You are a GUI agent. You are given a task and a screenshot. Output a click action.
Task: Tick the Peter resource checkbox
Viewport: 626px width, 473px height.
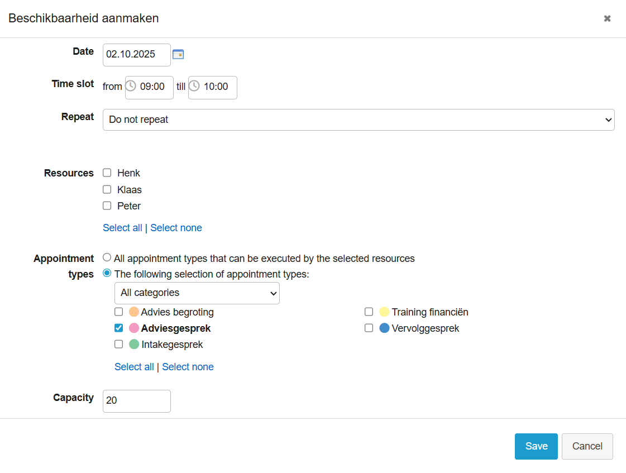pyautogui.click(x=107, y=206)
